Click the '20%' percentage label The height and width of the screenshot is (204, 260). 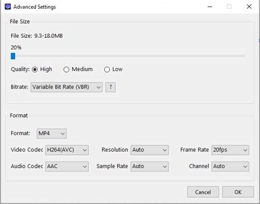[16, 48]
